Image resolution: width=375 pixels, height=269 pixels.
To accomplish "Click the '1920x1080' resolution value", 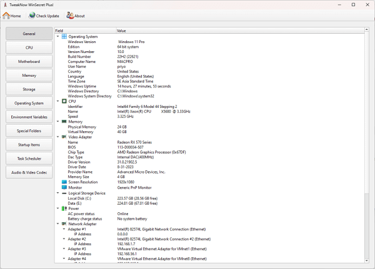I will [126, 182].
